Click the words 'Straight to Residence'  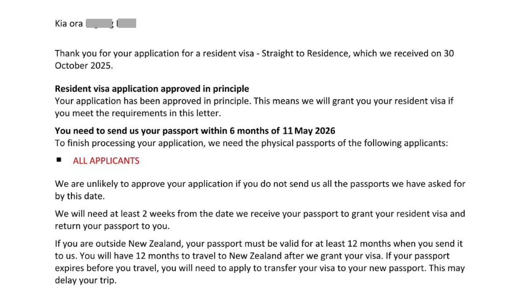coord(305,54)
